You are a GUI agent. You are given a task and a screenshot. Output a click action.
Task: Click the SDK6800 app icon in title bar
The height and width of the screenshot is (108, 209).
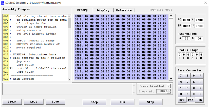pyautogui.click(x=3, y=3)
